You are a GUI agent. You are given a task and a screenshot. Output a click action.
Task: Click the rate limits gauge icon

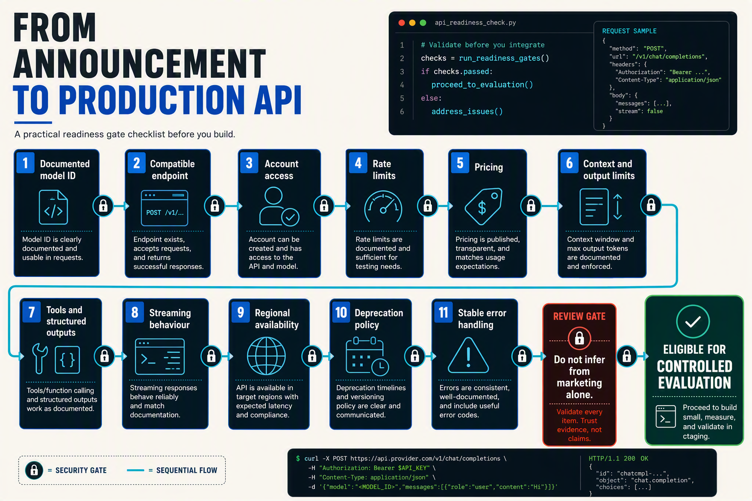[x=383, y=207]
